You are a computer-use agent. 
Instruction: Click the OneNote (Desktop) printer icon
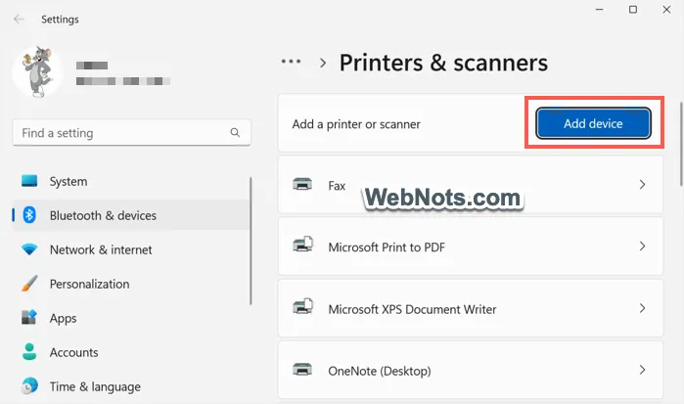click(302, 370)
